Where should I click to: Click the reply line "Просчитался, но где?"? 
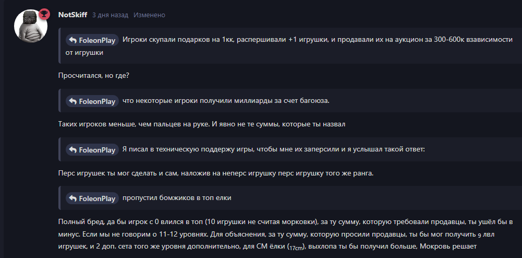pyautogui.click(x=94, y=76)
